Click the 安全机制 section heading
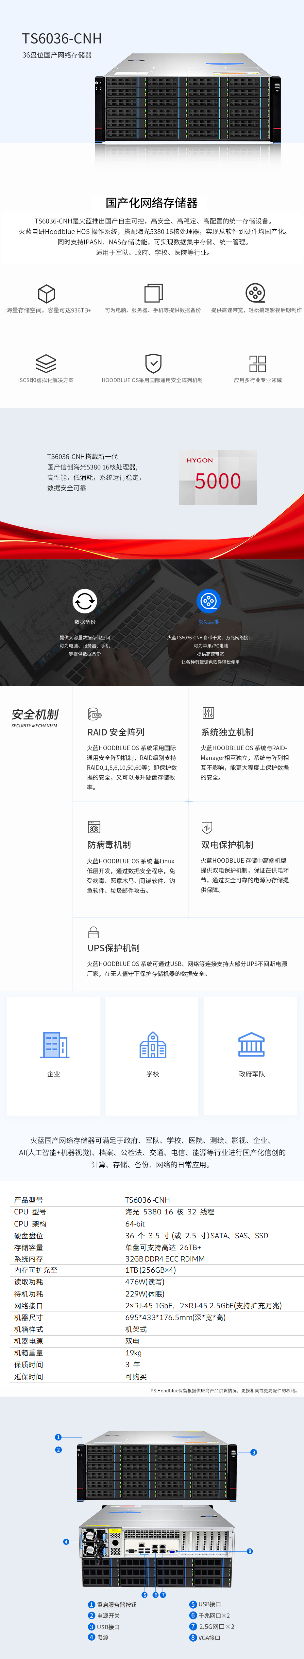Image resolution: width=304 pixels, height=1659 pixels. [x=35, y=714]
